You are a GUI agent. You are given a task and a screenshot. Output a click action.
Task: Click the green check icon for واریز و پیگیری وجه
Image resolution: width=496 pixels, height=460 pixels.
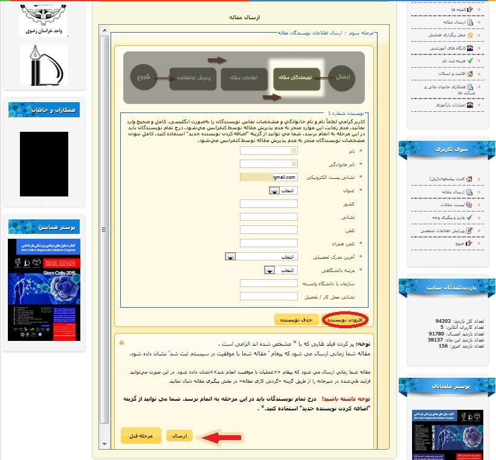click(x=469, y=218)
